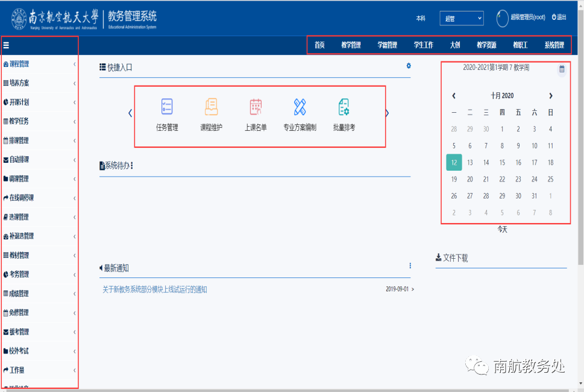584x392 pixels.
Task: Open the 专业方案编制 icon
Action: point(300,107)
